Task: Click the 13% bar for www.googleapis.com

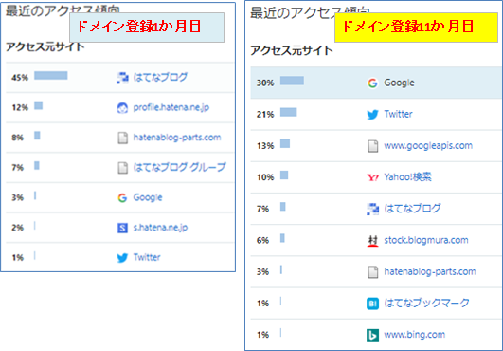Action: (x=285, y=143)
